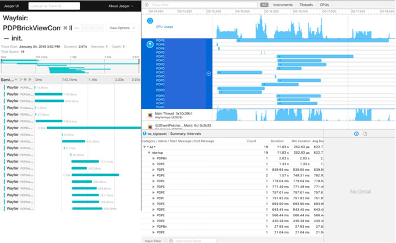Expand the row with 839.95 ms duration

[154, 170]
